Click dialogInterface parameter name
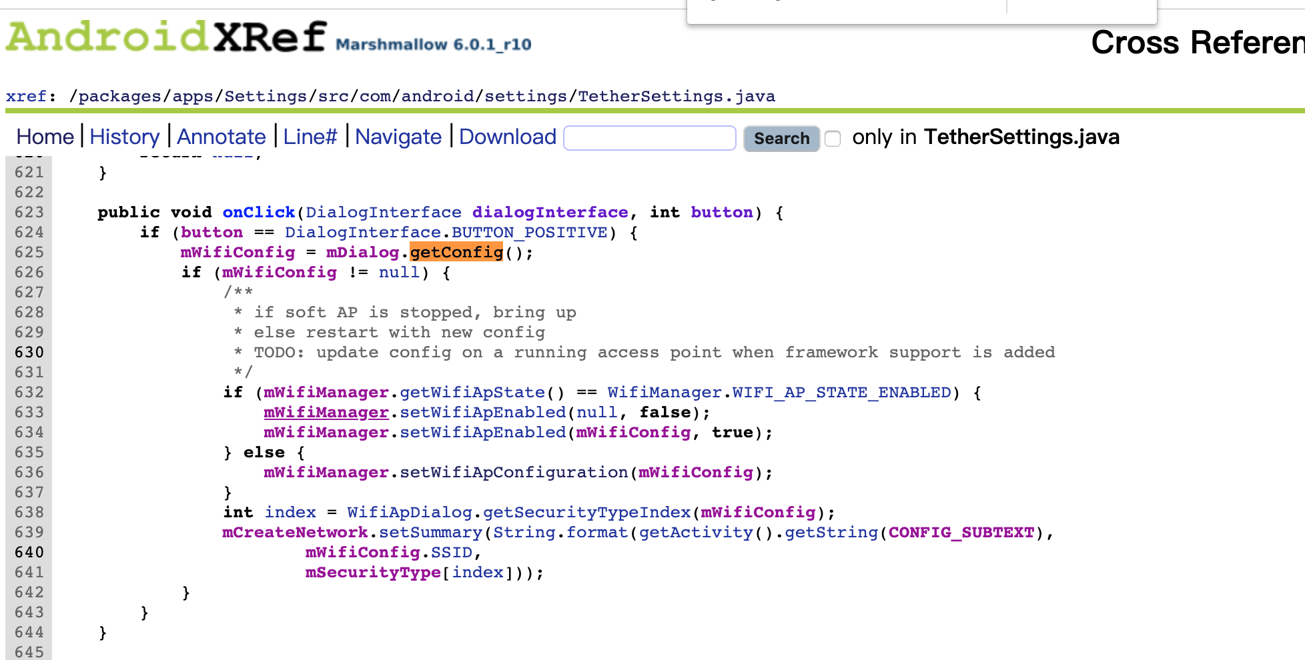Viewport: 1305px width, 660px height. click(550, 212)
